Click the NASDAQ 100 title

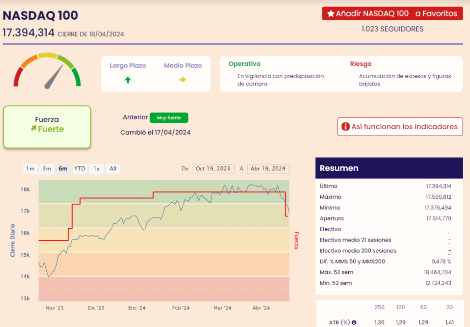[40, 15]
